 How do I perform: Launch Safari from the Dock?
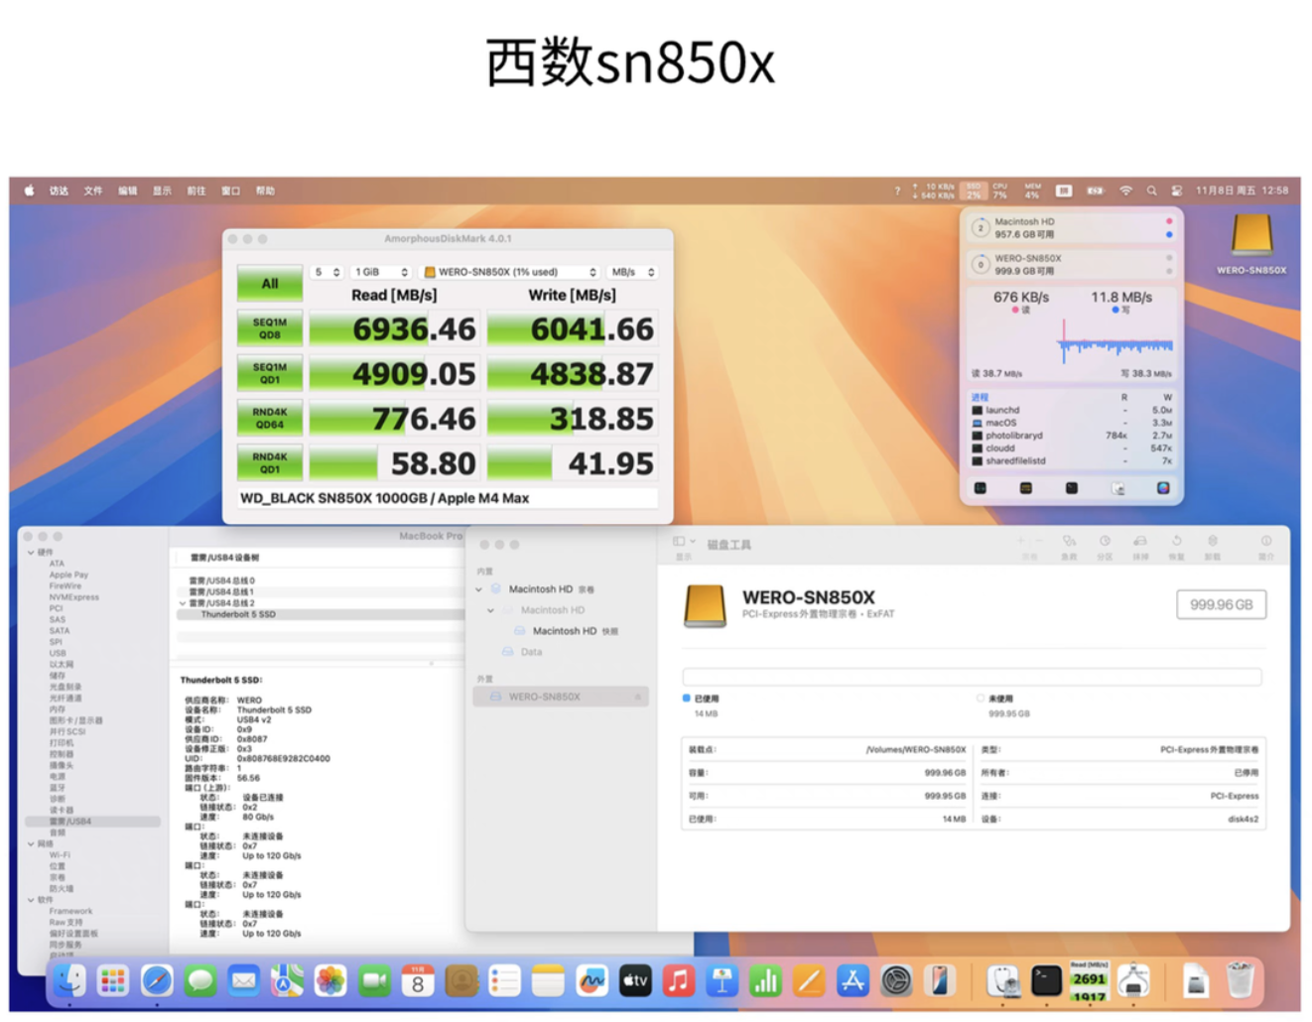click(x=157, y=981)
